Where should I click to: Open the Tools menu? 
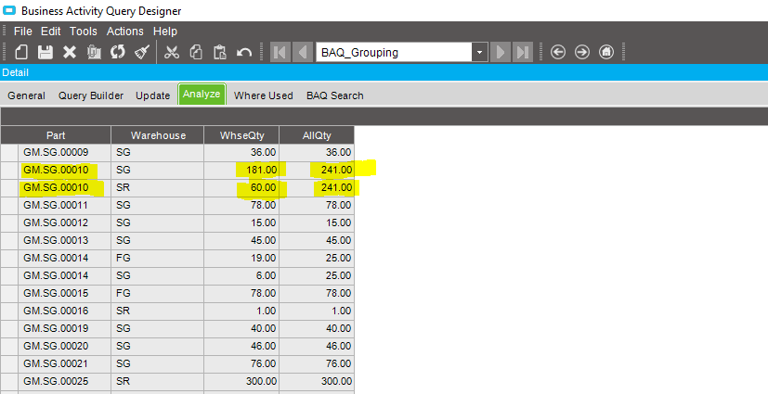click(84, 32)
